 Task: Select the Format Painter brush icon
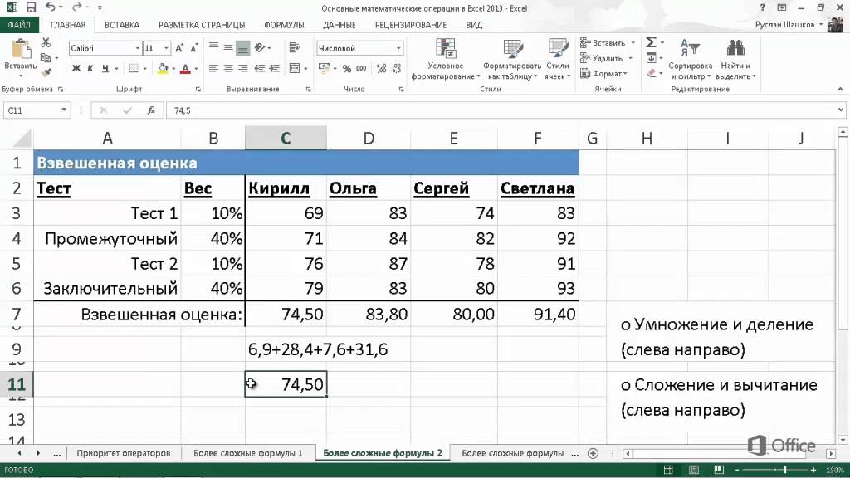click(46, 71)
